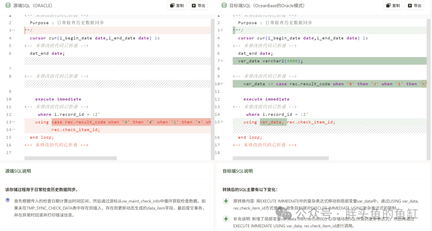Click the '7+' diff marker in target gutter

(x=220, y=61)
